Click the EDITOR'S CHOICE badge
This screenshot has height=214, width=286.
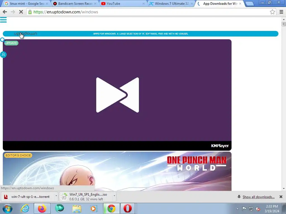(x=18, y=155)
